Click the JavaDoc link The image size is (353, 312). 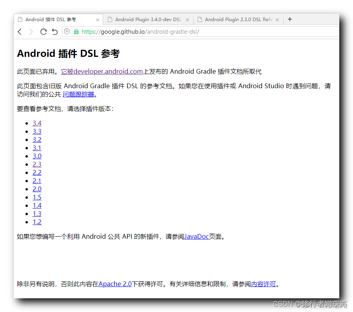click(x=197, y=236)
